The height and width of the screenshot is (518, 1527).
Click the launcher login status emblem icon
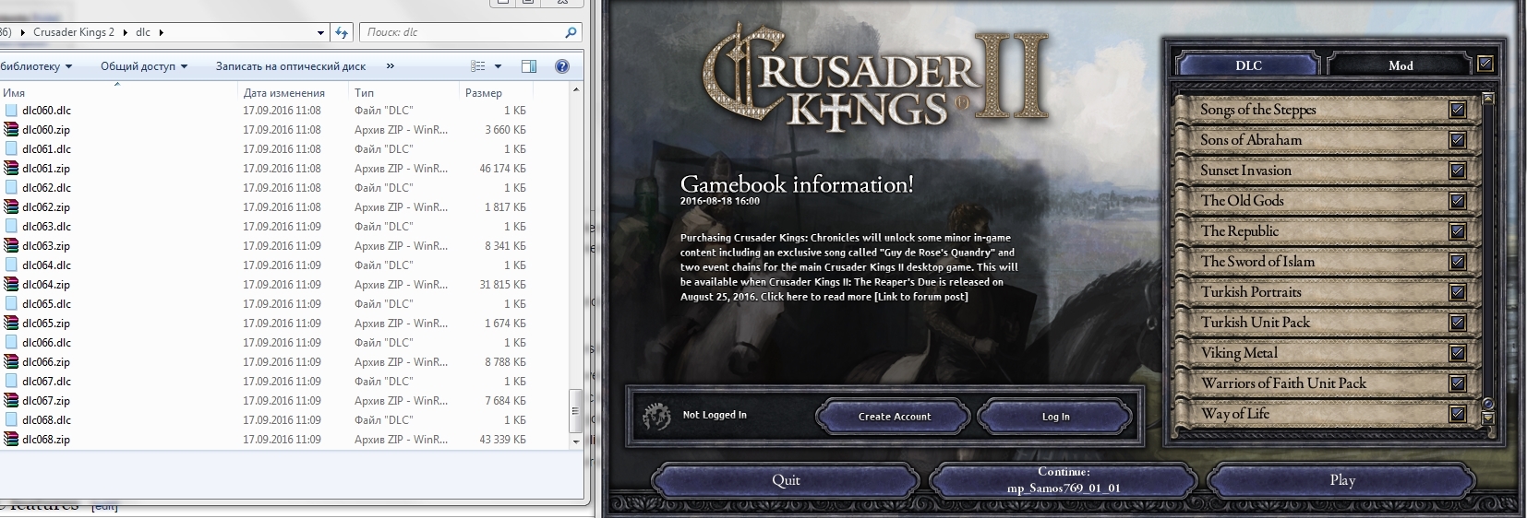click(657, 416)
